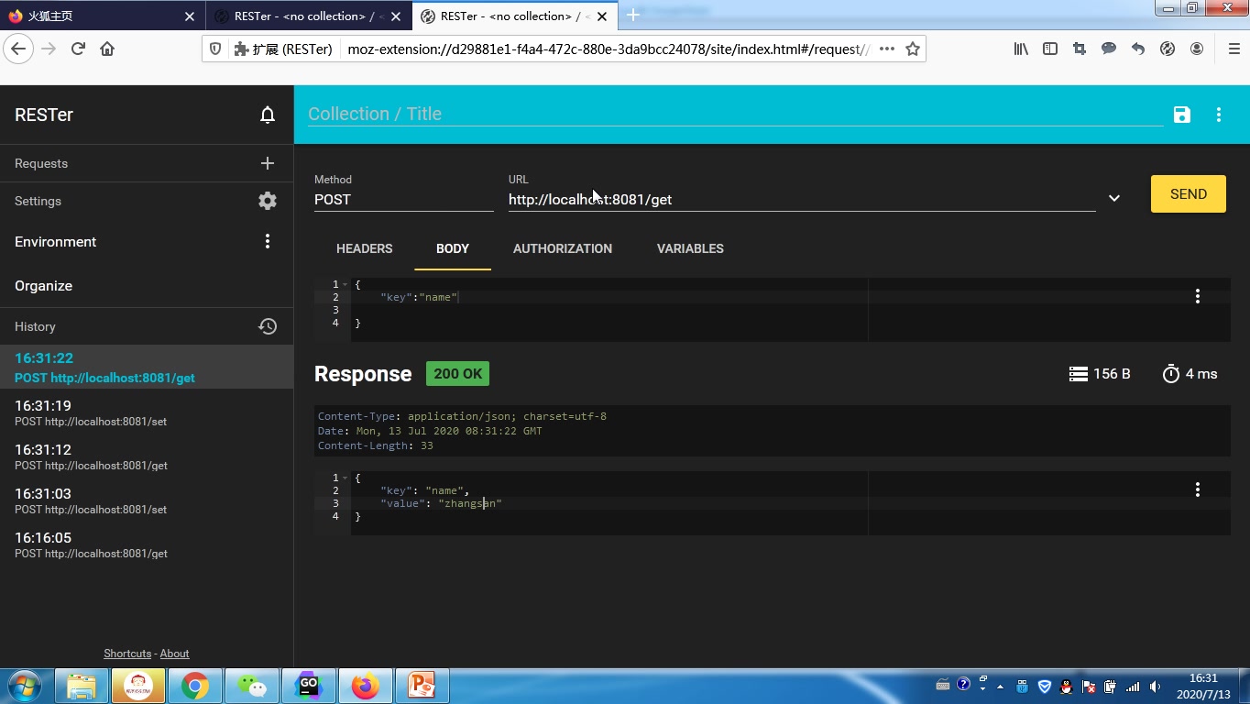Click the chat bubble extension icon
1250x704 pixels.
point(1109,49)
